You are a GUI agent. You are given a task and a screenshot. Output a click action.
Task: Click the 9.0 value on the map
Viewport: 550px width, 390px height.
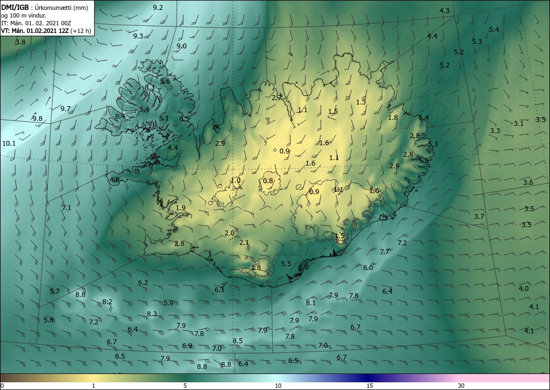pyautogui.click(x=182, y=46)
